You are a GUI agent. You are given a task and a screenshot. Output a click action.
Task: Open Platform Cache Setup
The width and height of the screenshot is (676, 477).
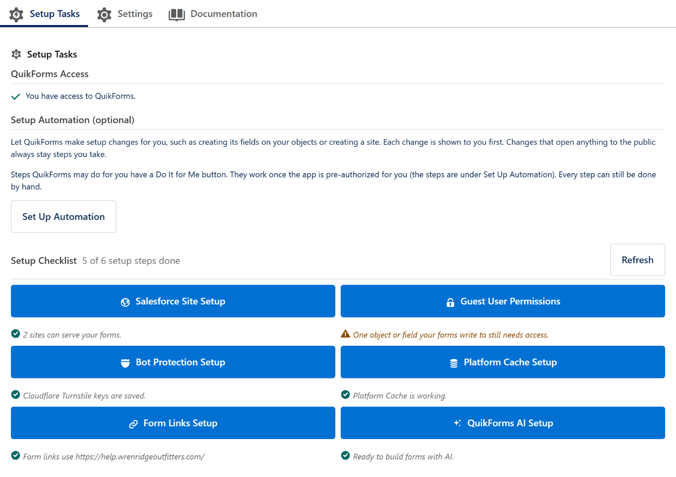coord(503,362)
